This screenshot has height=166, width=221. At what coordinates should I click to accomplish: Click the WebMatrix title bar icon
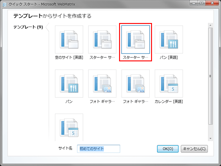(5, 5)
